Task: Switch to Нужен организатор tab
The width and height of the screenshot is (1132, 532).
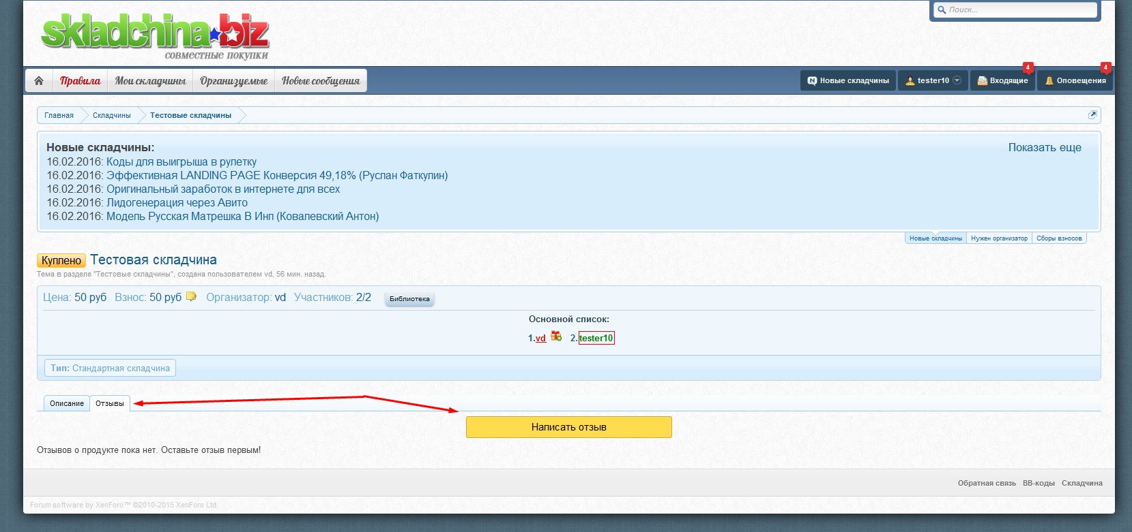Action: click(999, 238)
